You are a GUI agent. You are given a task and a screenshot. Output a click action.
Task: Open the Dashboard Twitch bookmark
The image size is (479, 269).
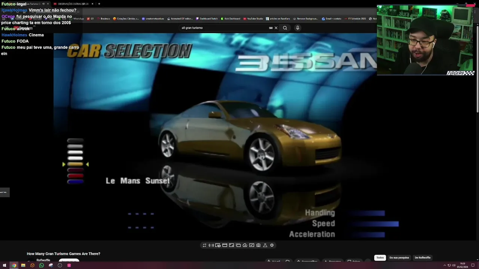(207, 19)
